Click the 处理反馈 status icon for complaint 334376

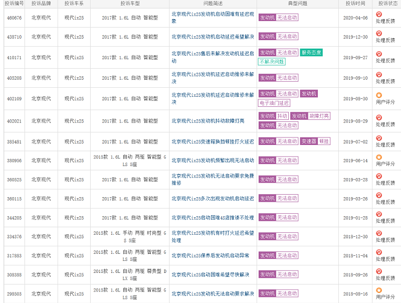379,233
